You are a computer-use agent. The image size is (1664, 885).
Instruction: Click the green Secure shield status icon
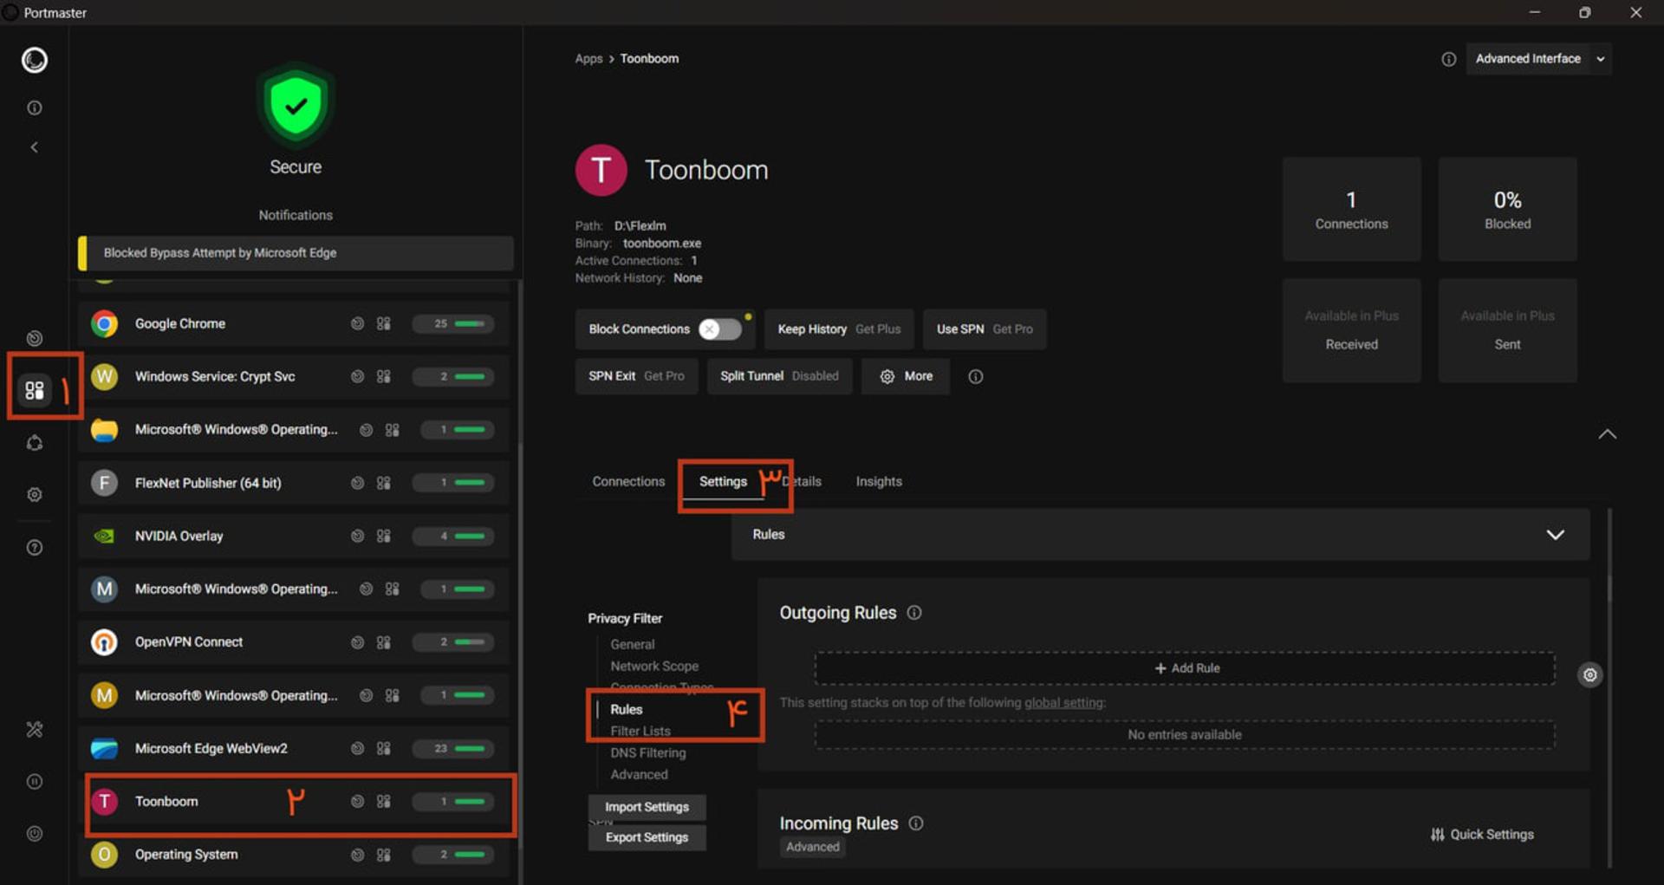pos(296,106)
